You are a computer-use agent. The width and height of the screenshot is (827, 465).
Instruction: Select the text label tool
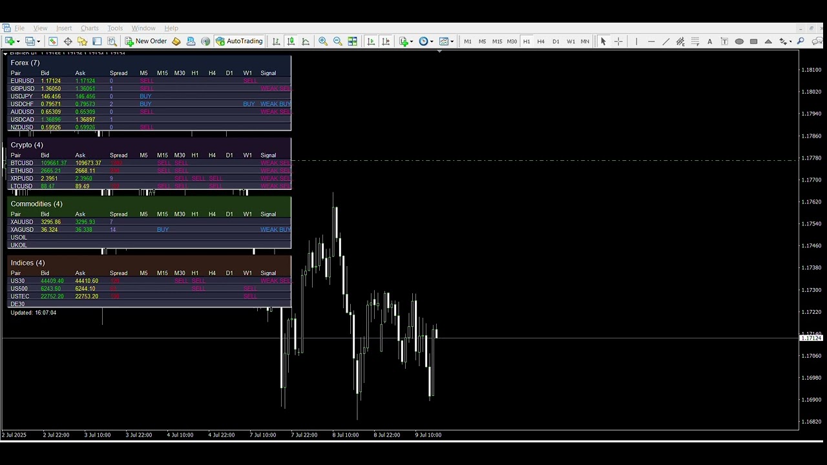[x=724, y=41]
